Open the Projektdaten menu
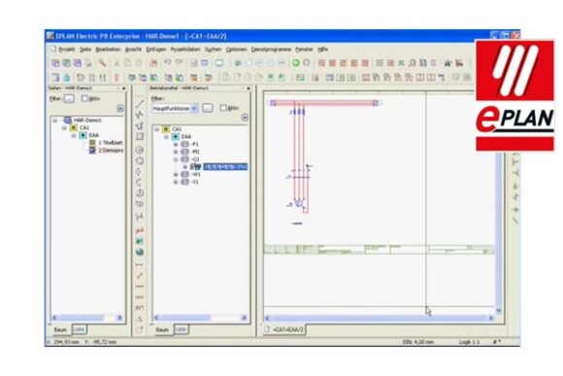This screenshot has height=376, width=563. click(x=185, y=50)
